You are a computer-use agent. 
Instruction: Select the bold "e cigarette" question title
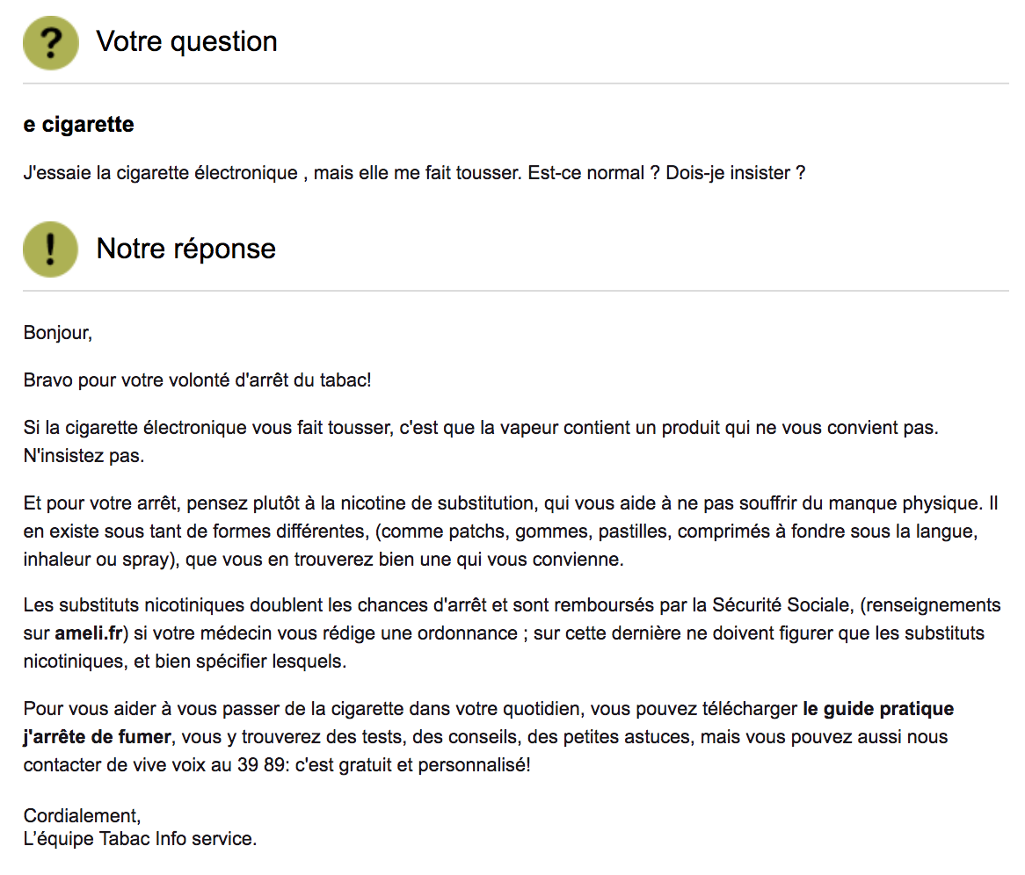tap(79, 125)
